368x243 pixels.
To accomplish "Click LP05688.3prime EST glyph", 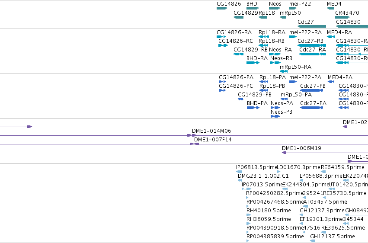I will (x=301, y=180).
